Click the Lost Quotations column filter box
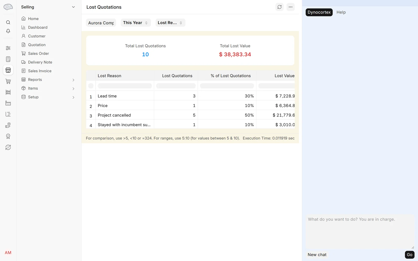The height and width of the screenshot is (261, 418). click(176, 86)
